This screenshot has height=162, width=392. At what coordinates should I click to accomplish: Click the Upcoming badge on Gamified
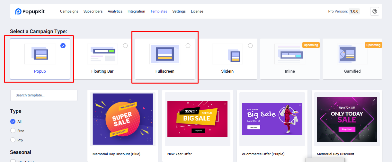pos(373,45)
